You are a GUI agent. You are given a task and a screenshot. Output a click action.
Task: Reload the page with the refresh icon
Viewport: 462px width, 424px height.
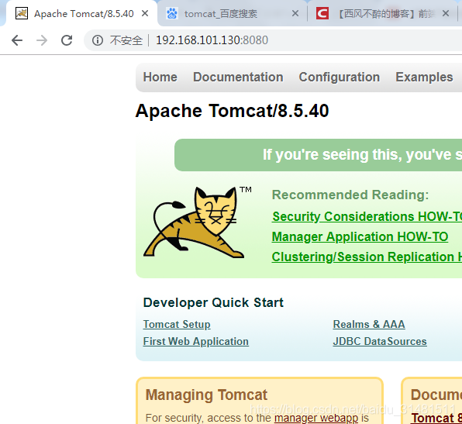coord(67,40)
